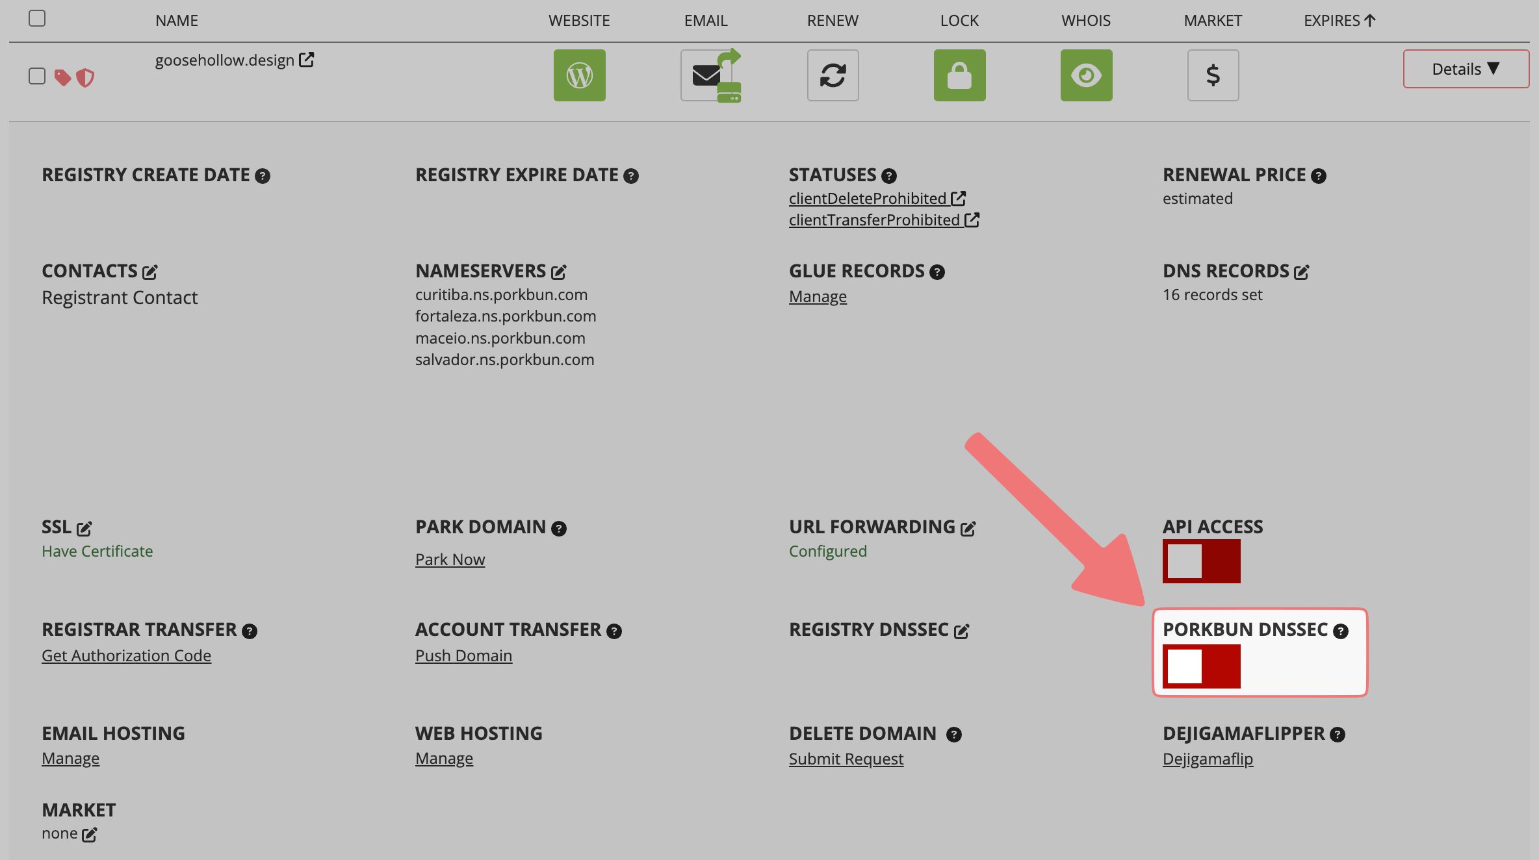Viewport: 1539px width, 860px height.
Task: Open the URL Forwarding edit icon
Action: tap(968, 528)
